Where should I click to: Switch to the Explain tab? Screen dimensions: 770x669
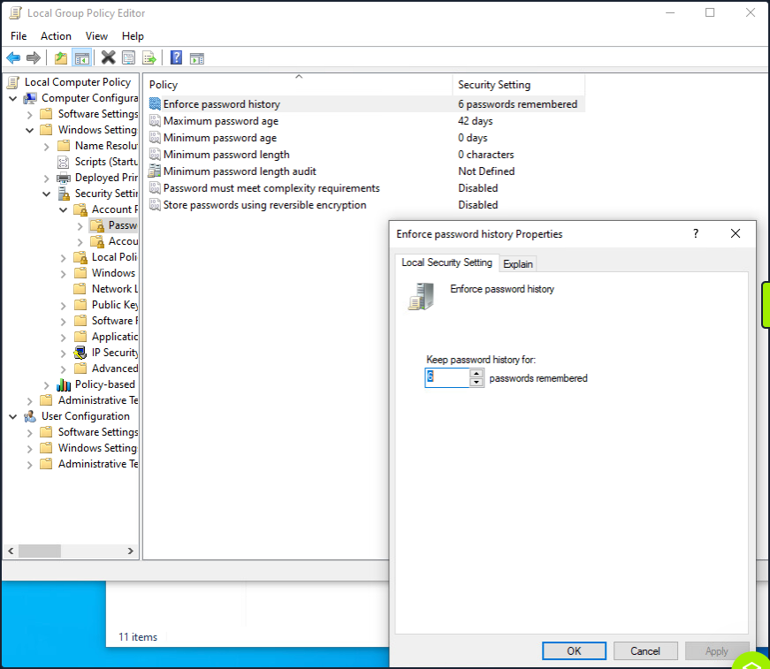click(517, 263)
